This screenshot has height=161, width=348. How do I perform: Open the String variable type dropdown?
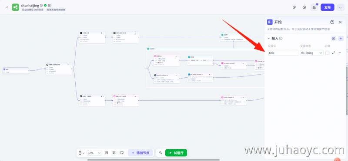tap(311, 53)
